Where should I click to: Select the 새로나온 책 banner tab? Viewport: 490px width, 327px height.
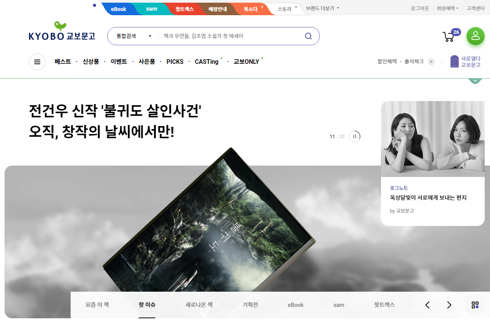[x=199, y=305]
